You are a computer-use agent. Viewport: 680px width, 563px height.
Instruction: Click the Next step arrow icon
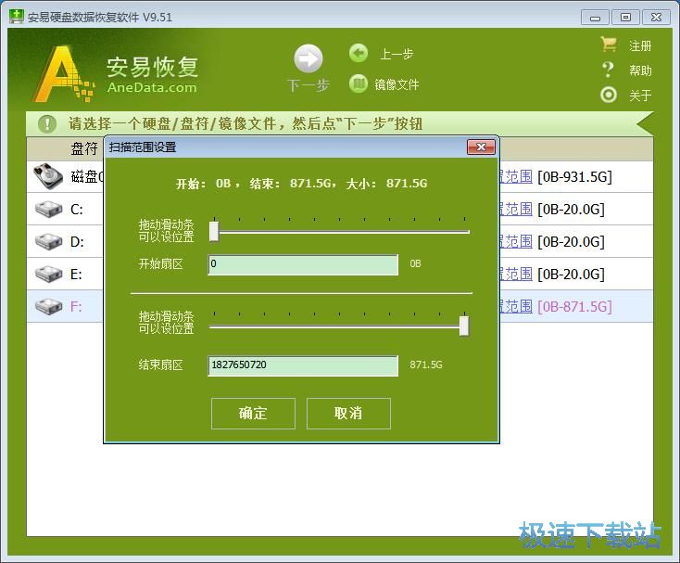coord(309,58)
